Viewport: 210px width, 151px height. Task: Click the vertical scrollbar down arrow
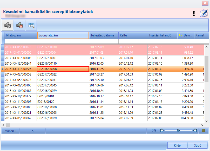(x=206, y=121)
